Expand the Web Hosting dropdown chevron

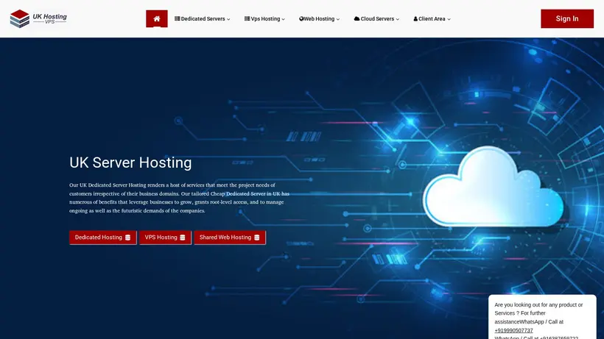pyautogui.click(x=338, y=19)
